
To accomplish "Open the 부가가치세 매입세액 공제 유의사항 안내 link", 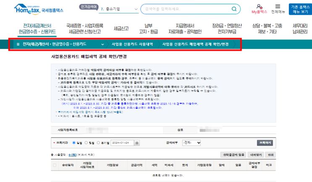I will click(x=91, y=112).
